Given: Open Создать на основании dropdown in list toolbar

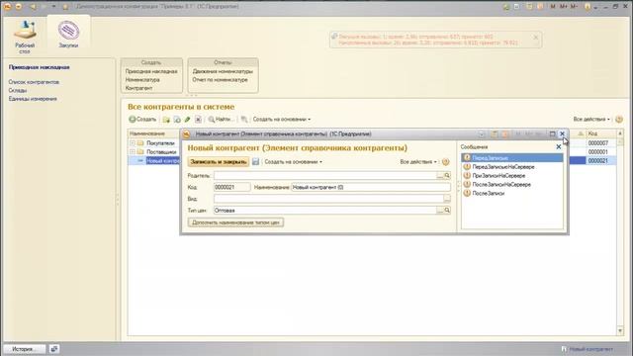Looking at the screenshot, I should click(281, 119).
